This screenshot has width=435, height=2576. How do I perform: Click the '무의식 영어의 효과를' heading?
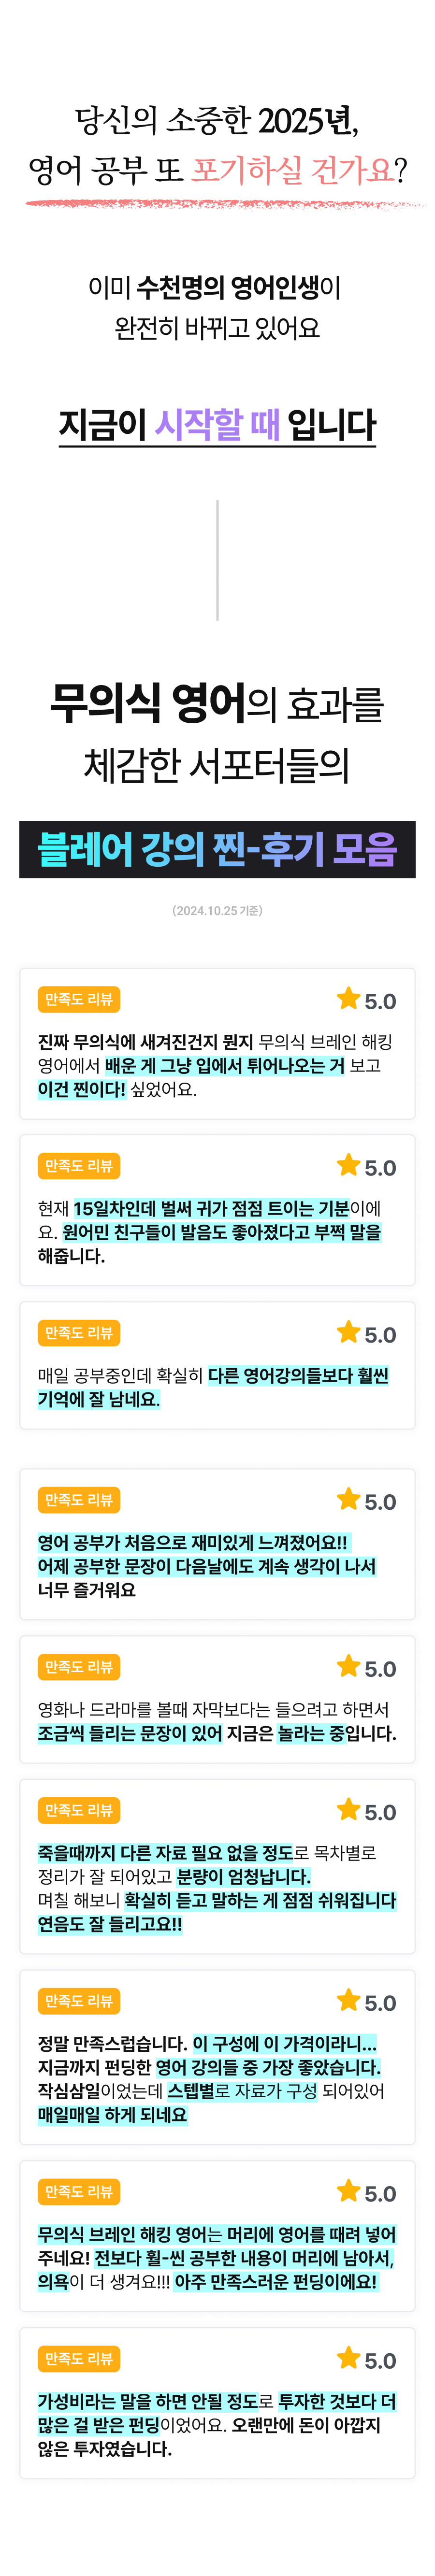tap(217, 704)
